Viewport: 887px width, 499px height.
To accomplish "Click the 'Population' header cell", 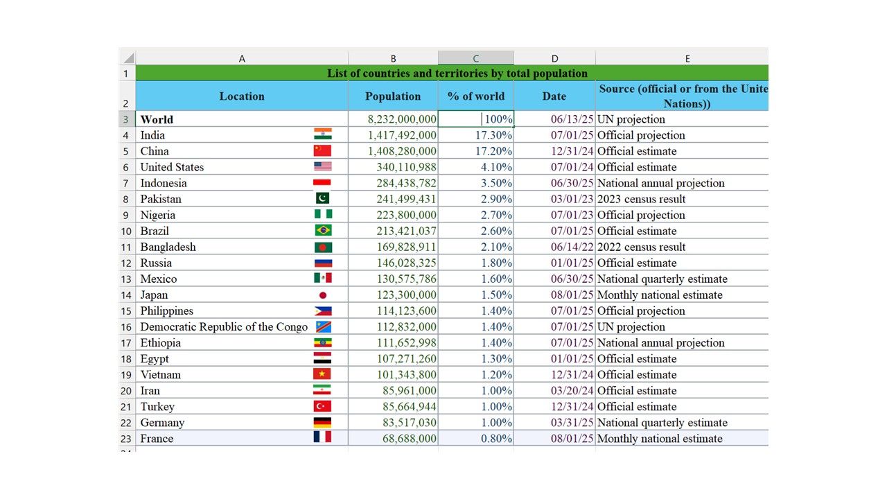I will click(x=393, y=96).
